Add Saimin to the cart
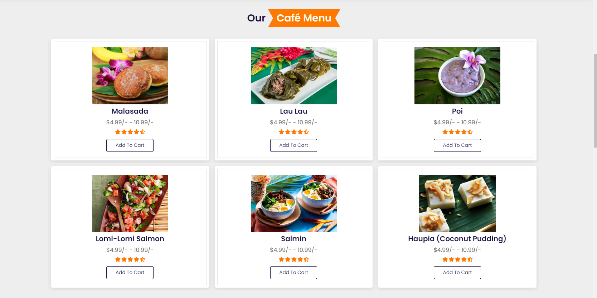The width and height of the screenshot is (597, 298). pyautogui.click(x=293, y=272)
